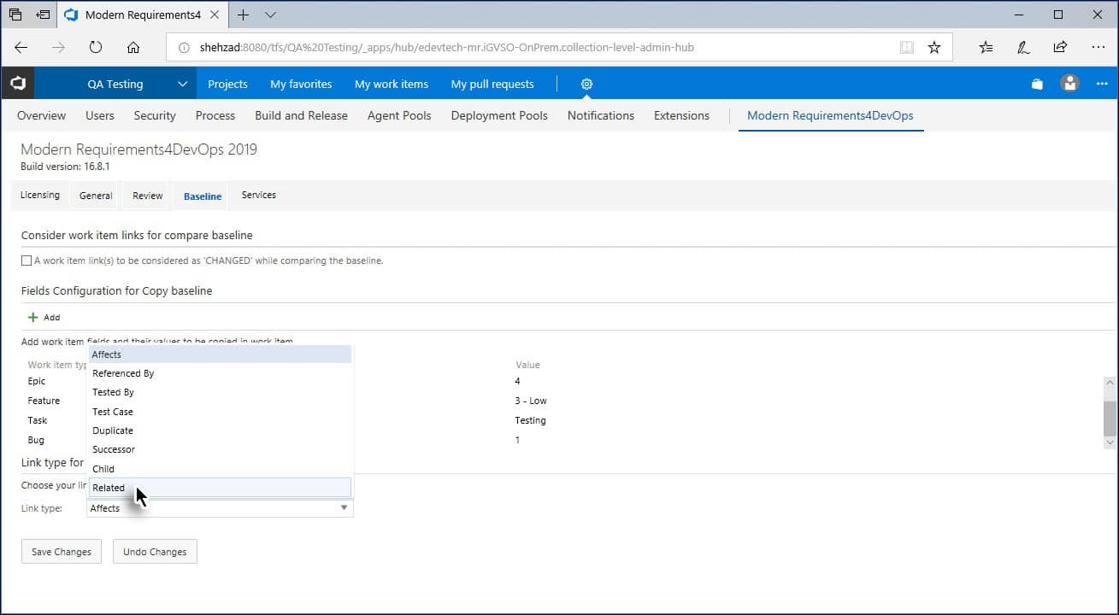Click the browser Back arrow
This screenshot has height=615, width=1119.
point(21,48)
